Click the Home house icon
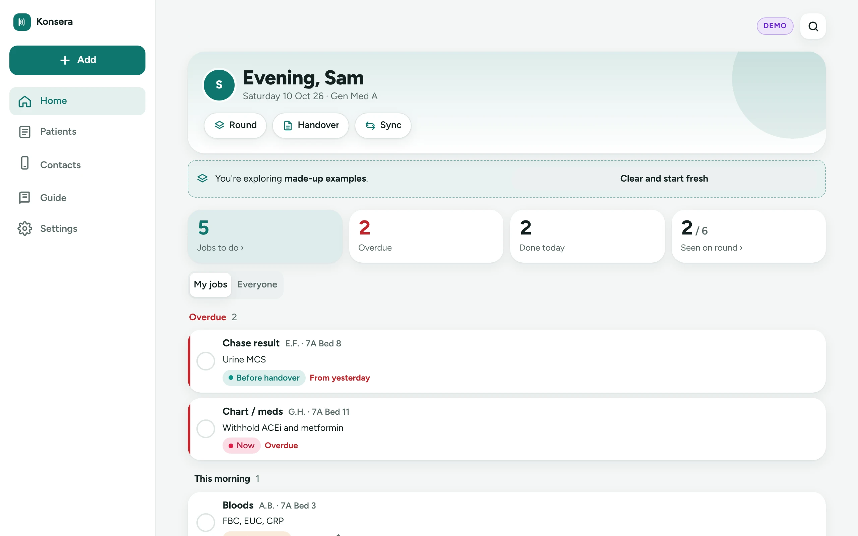The width and height of the screenshot is (858, 536). [24, 102]
